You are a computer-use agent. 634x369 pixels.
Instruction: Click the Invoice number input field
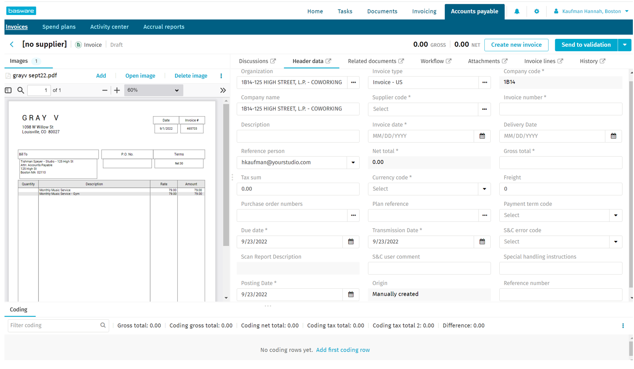click(560, 109)
